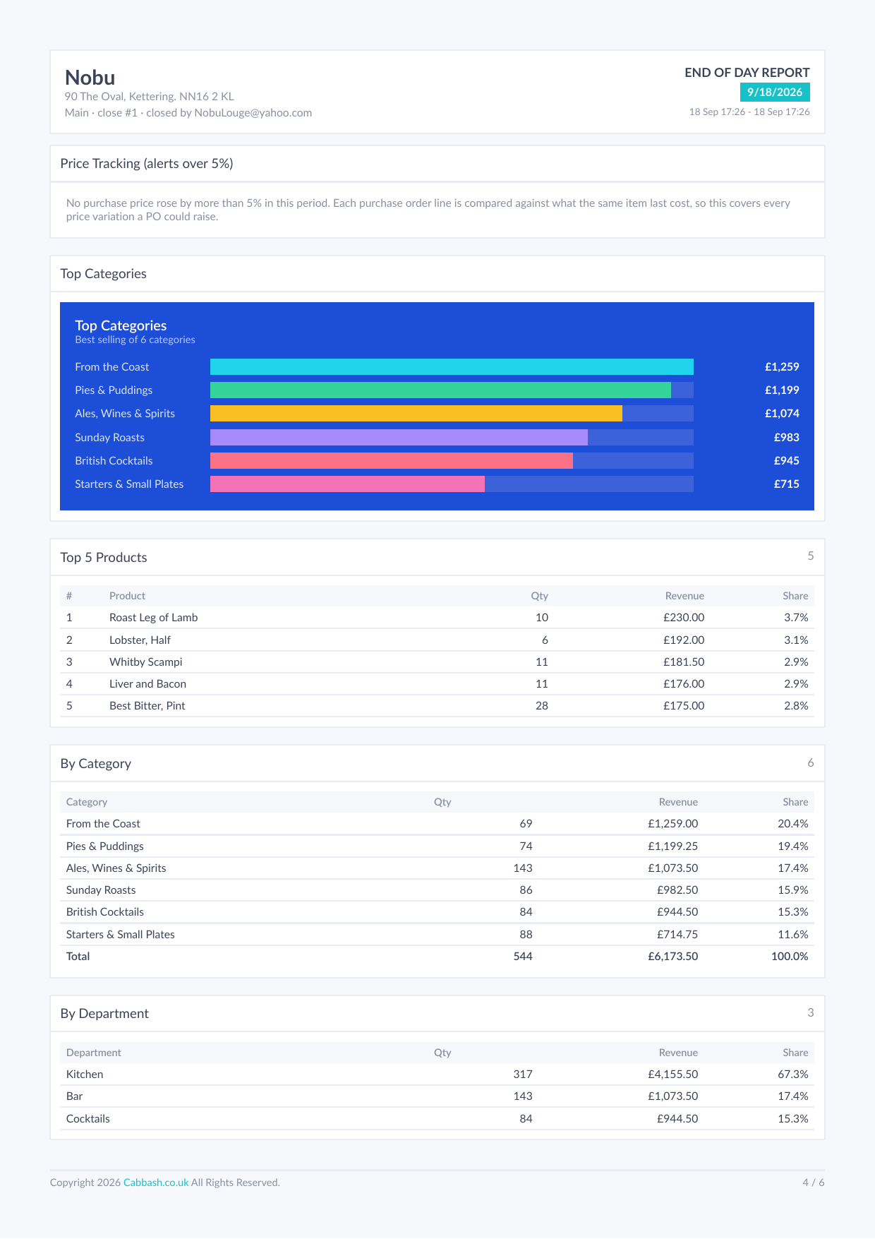
Task: Click the 4 / 6 page number
Action: point(814,1183)
